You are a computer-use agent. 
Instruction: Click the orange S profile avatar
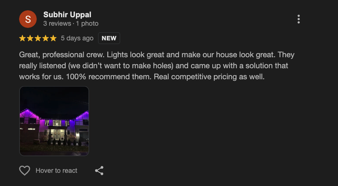coord(28,19)
